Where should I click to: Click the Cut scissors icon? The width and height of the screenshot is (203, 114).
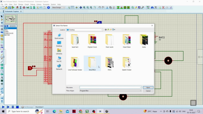pyautogui.click(x=107, y=8)
